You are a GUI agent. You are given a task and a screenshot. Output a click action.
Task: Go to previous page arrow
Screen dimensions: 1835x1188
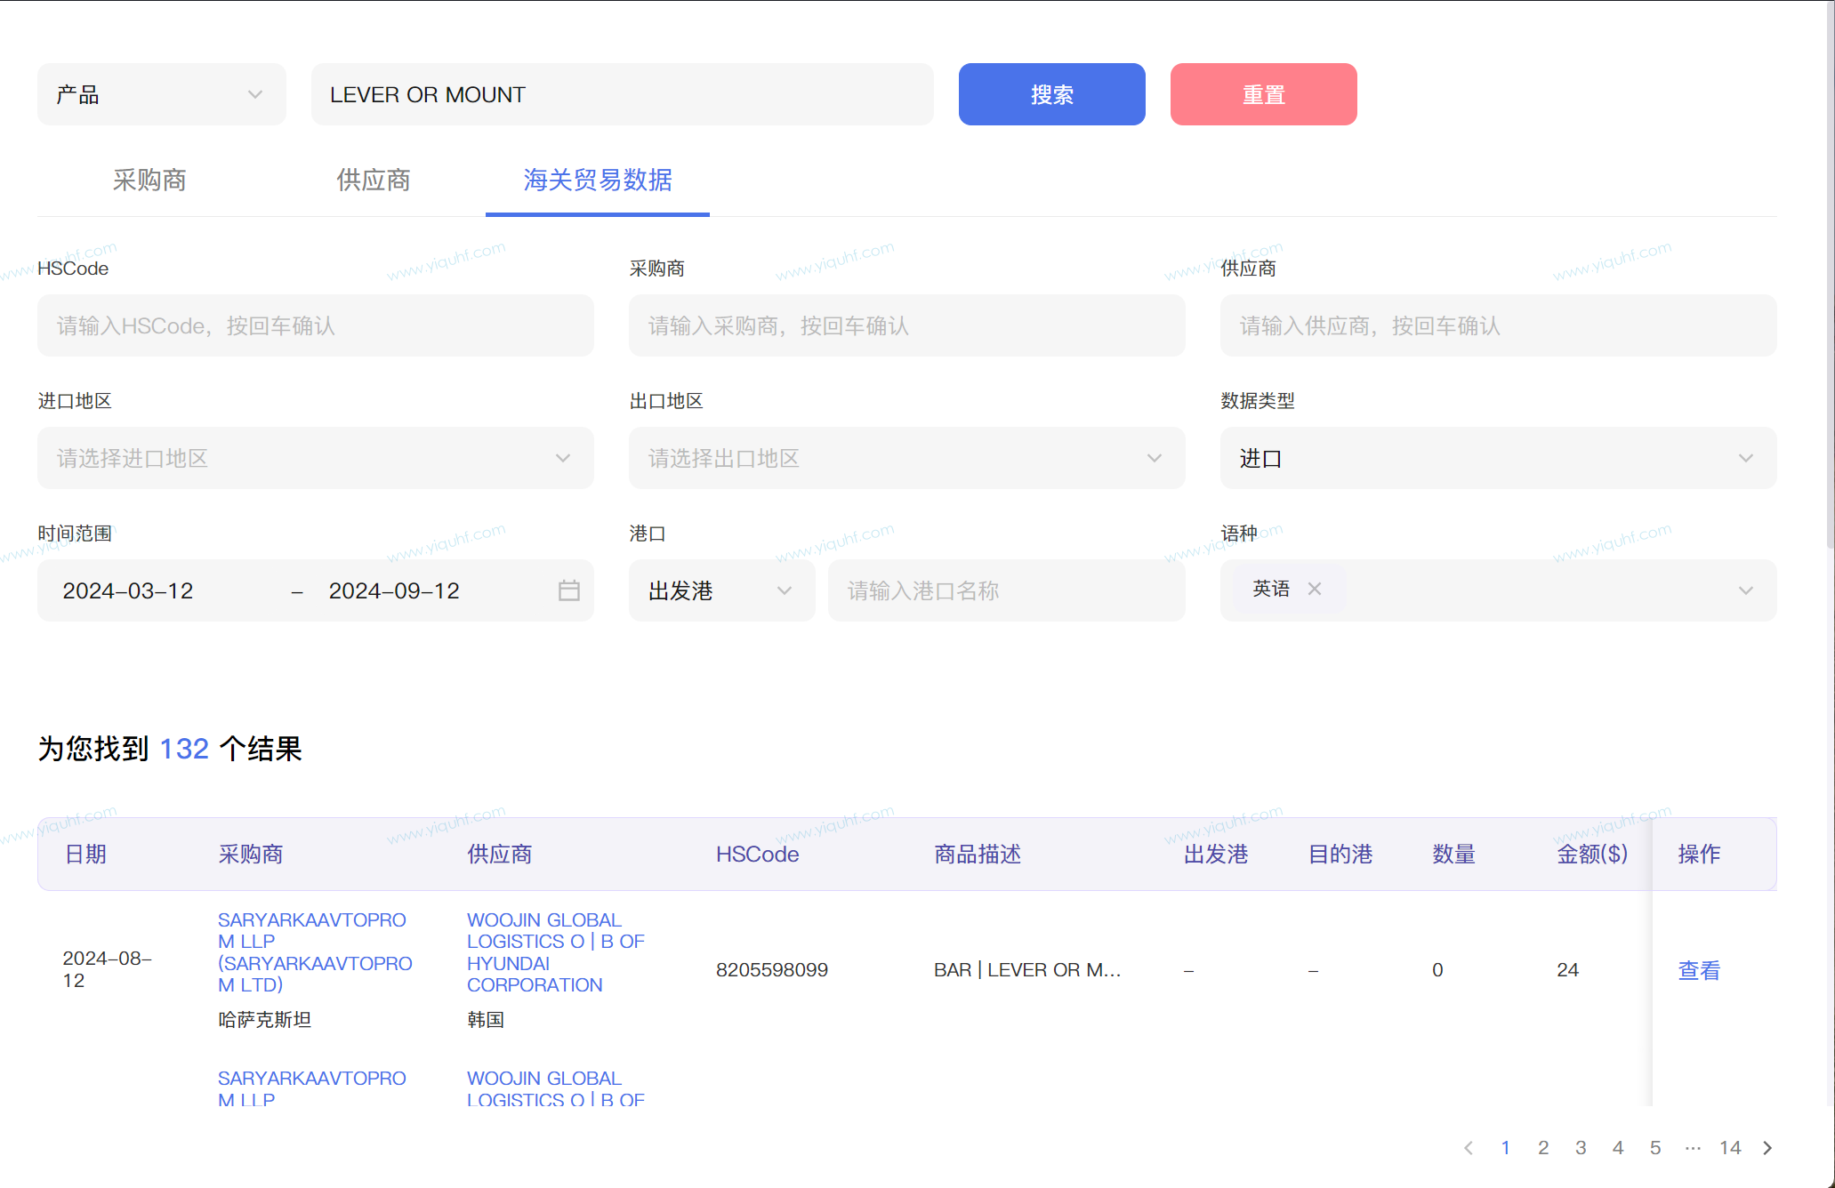point(1469,1148)
